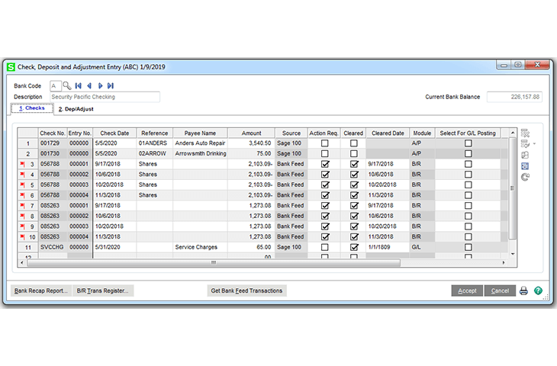The image size is (557, 366).
Task: Click the grid vertical scrollbar up arrow
Action: (x=513, y=133)
